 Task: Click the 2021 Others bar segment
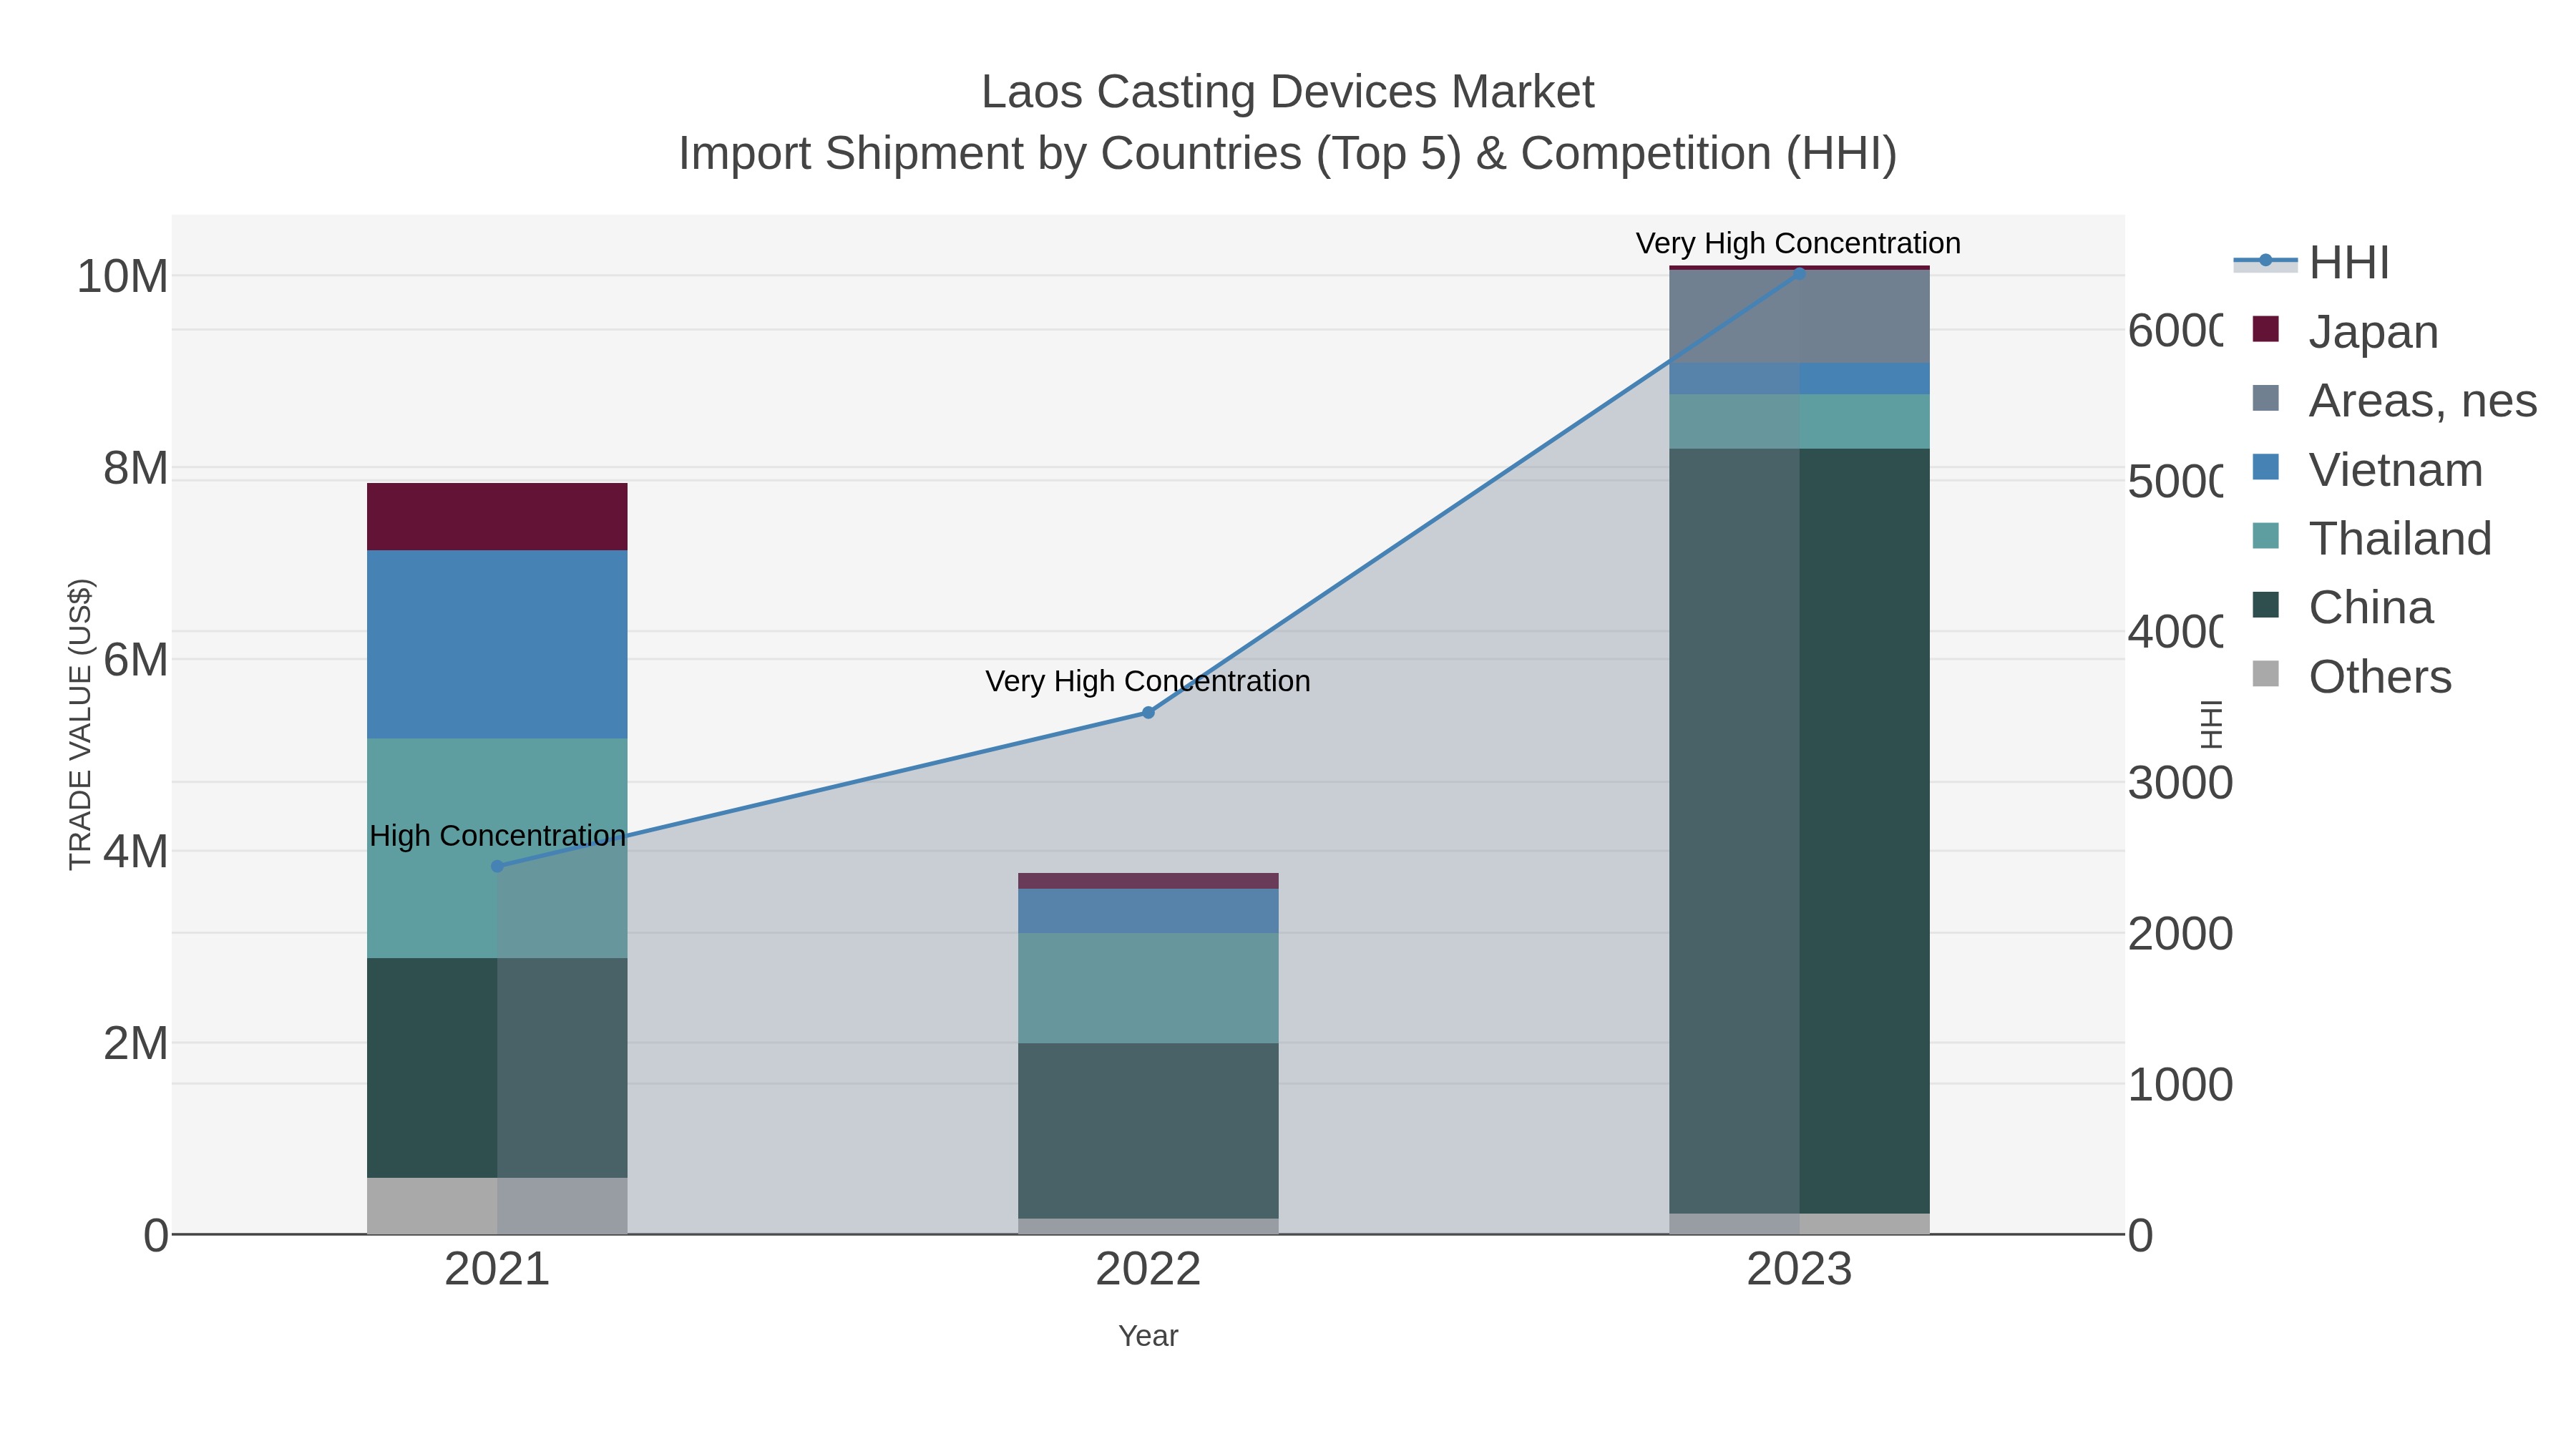pyautogui.click(x=497, y=1206)
